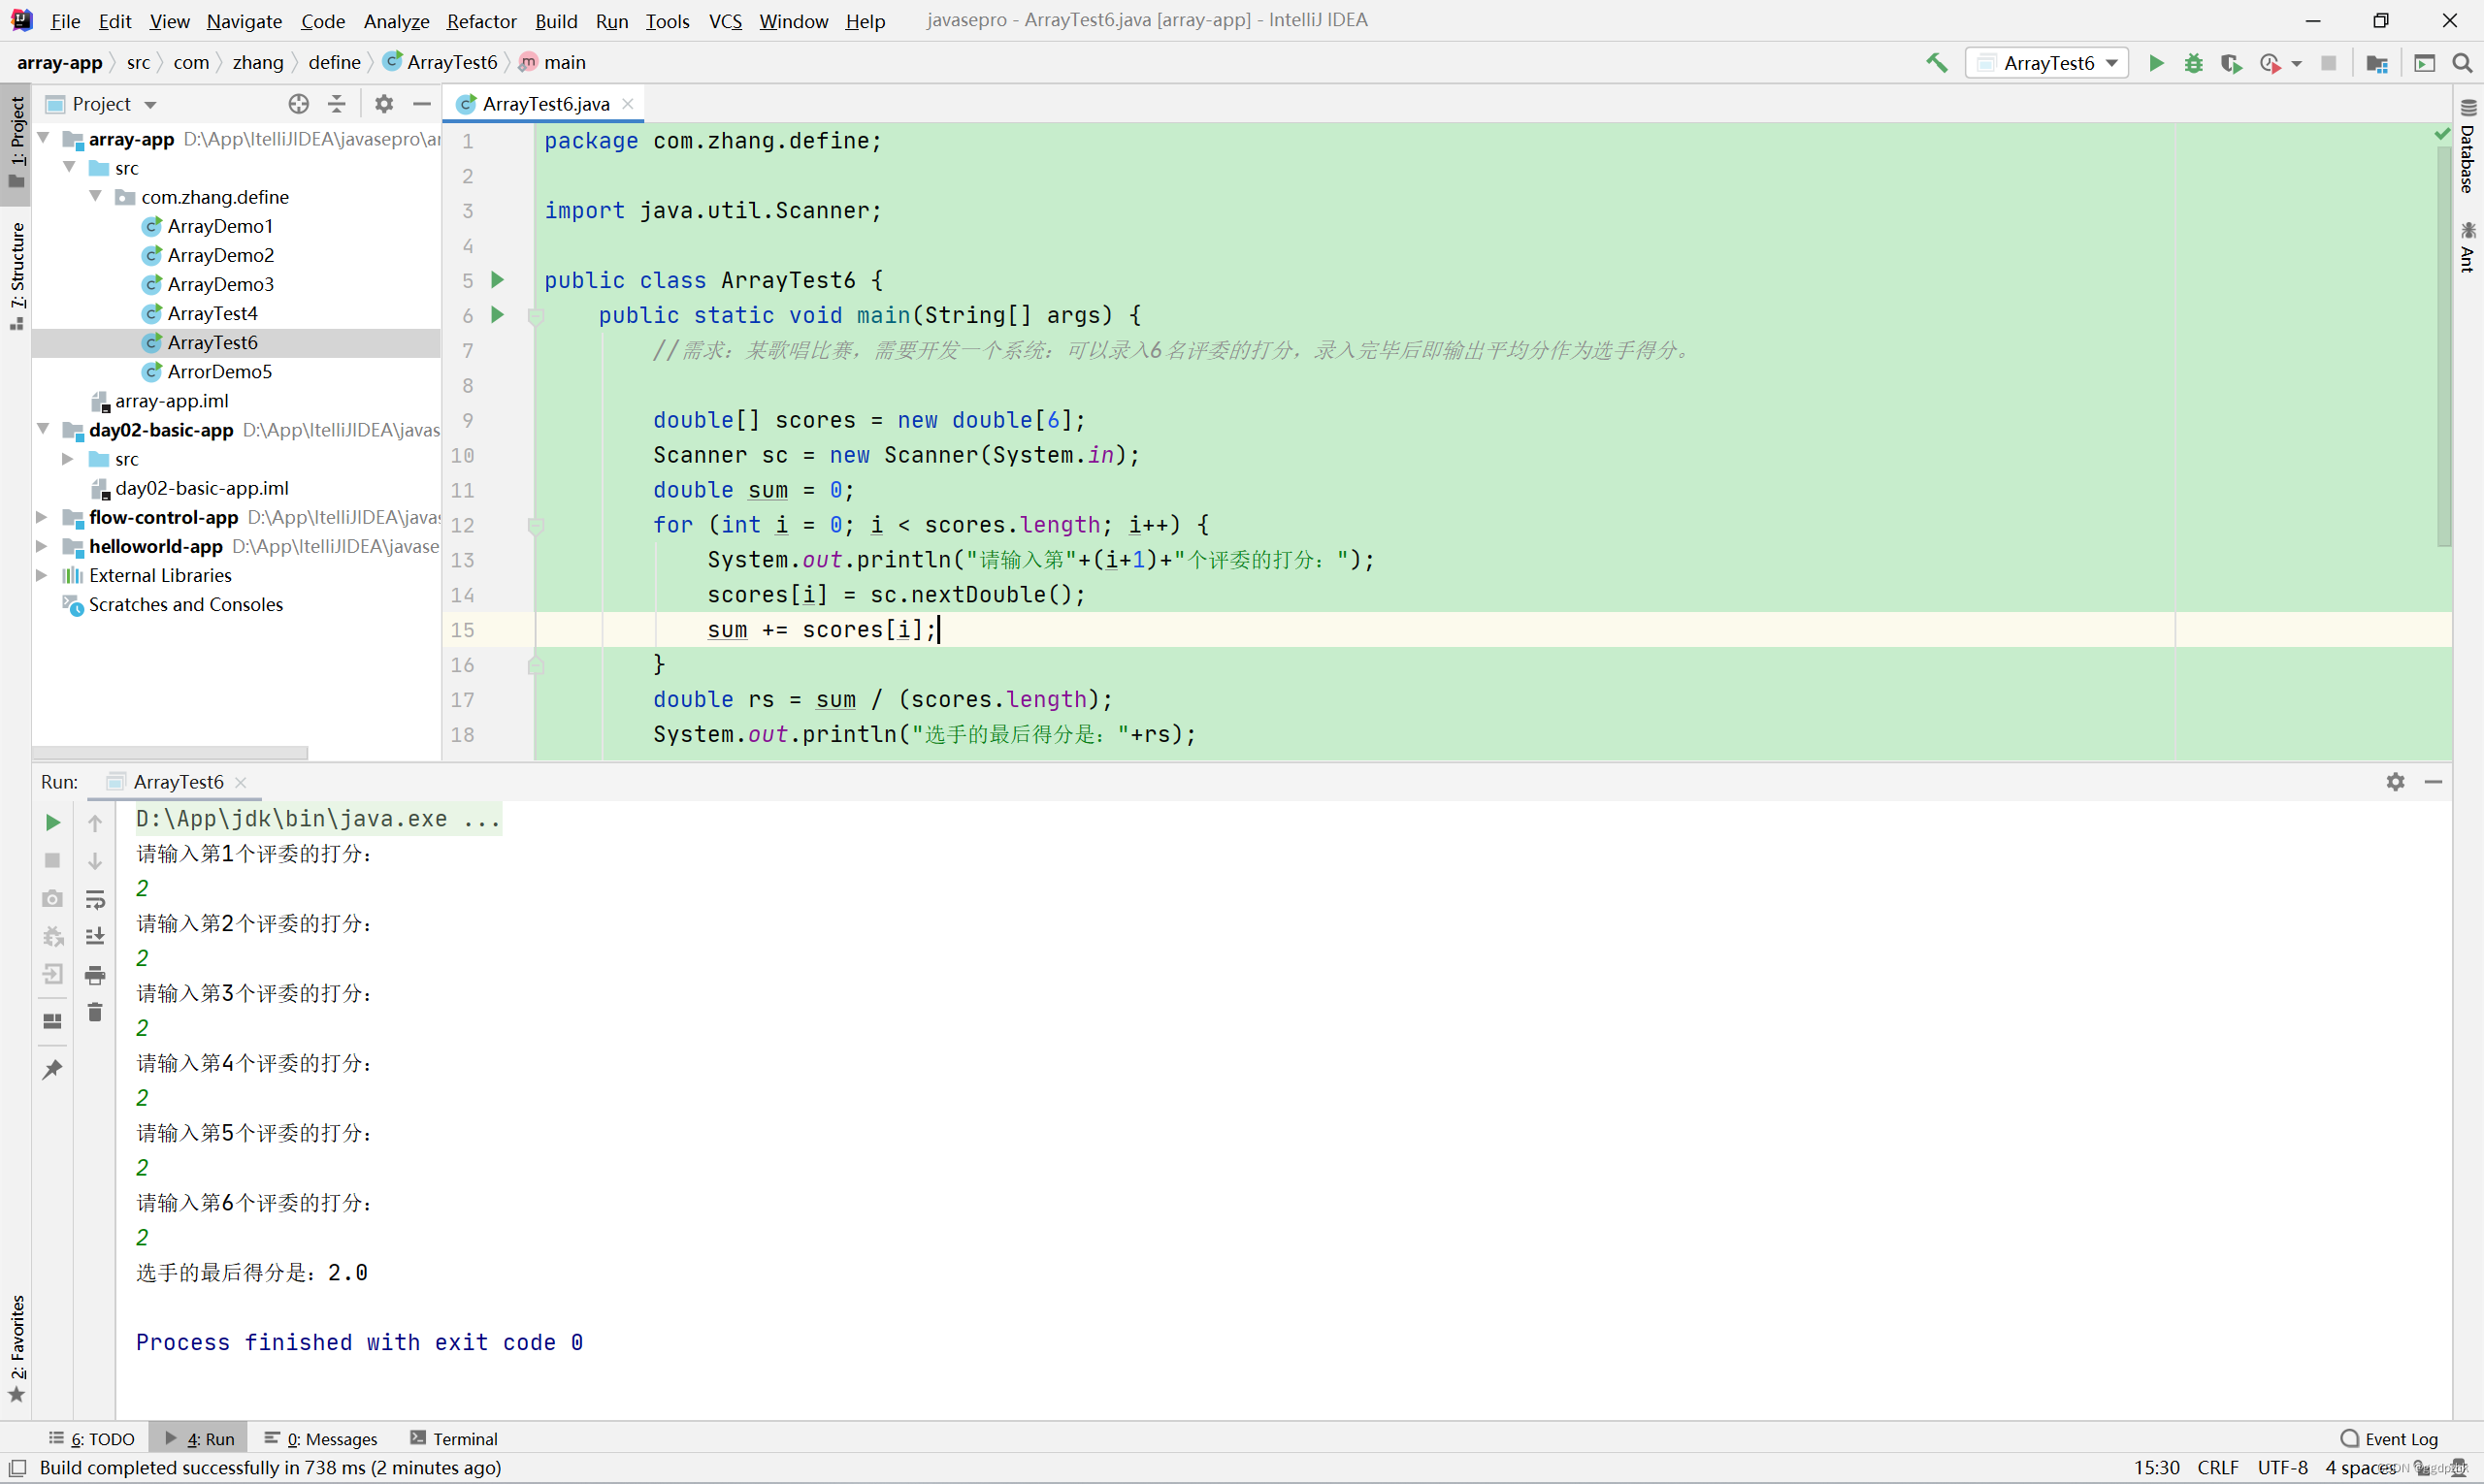This screenshot has height=1484, width=2484.
Task: Run with coverage shield icon
Action: (2230, 63)
